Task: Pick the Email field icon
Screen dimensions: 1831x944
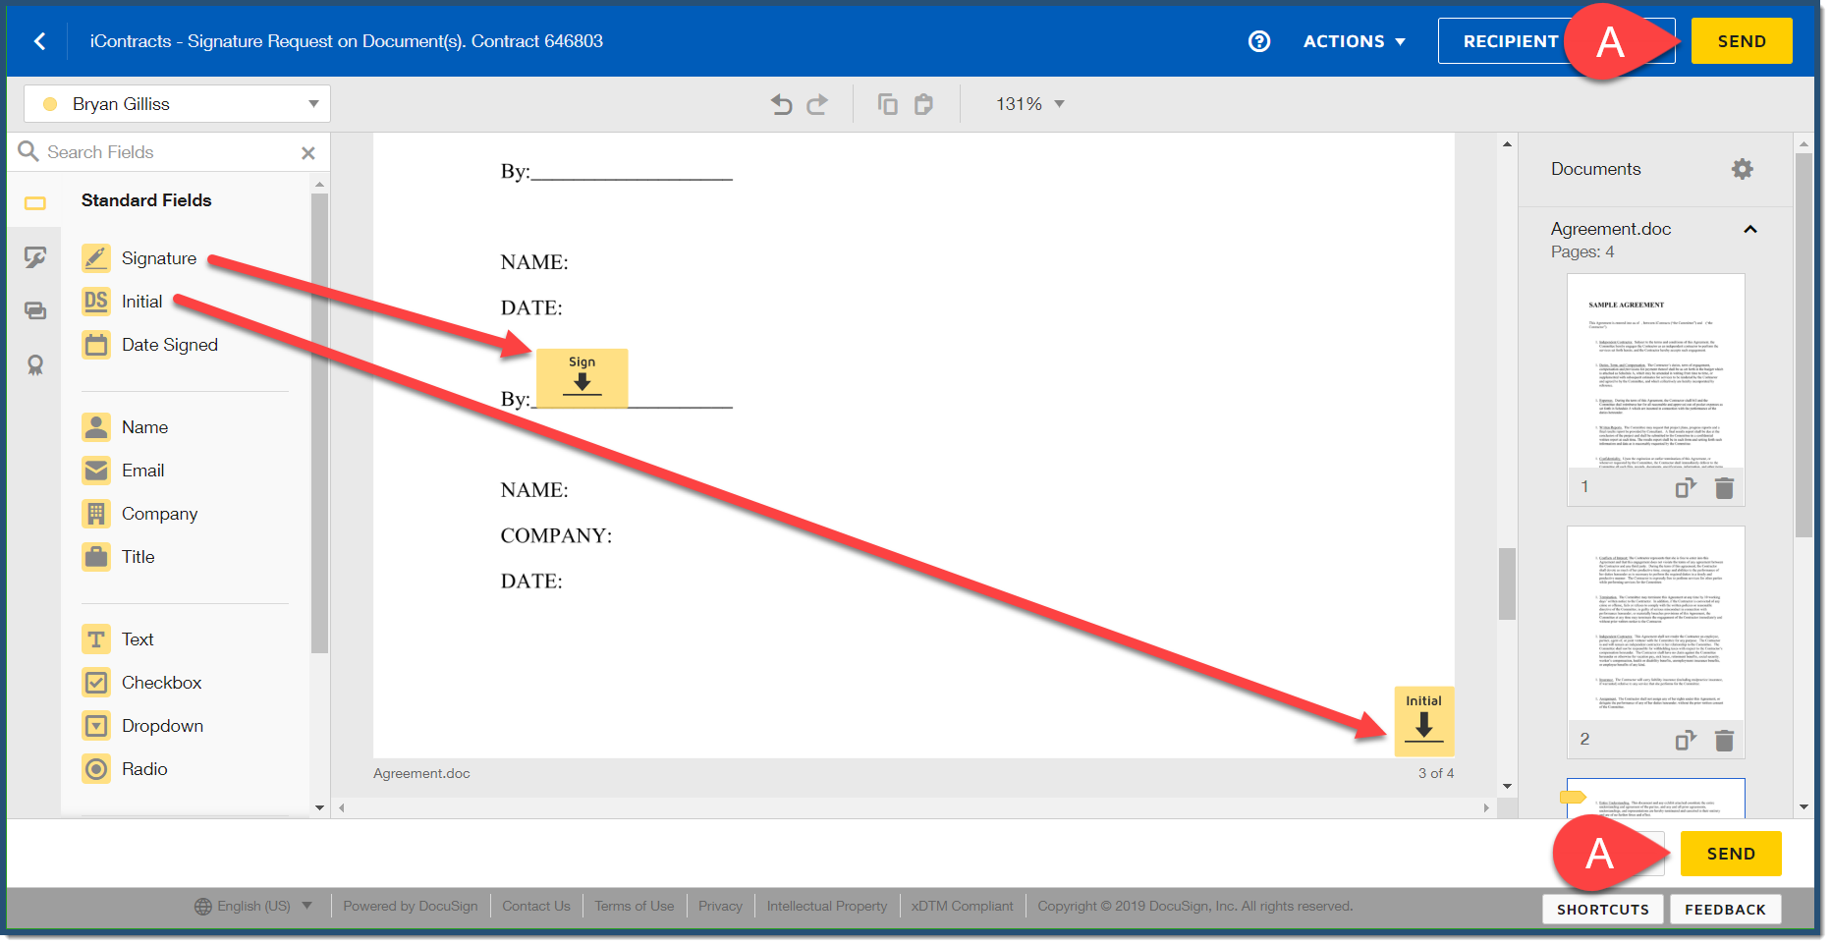Action: pyautogui.click(x=96, y=471)
